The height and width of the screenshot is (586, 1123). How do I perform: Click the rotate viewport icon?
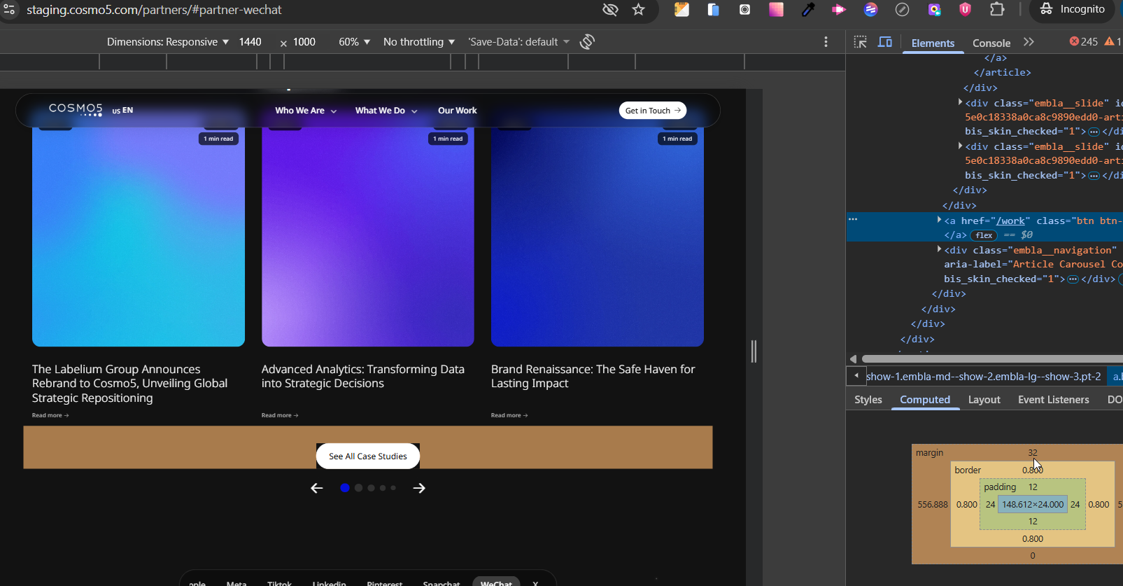(587, 42)
